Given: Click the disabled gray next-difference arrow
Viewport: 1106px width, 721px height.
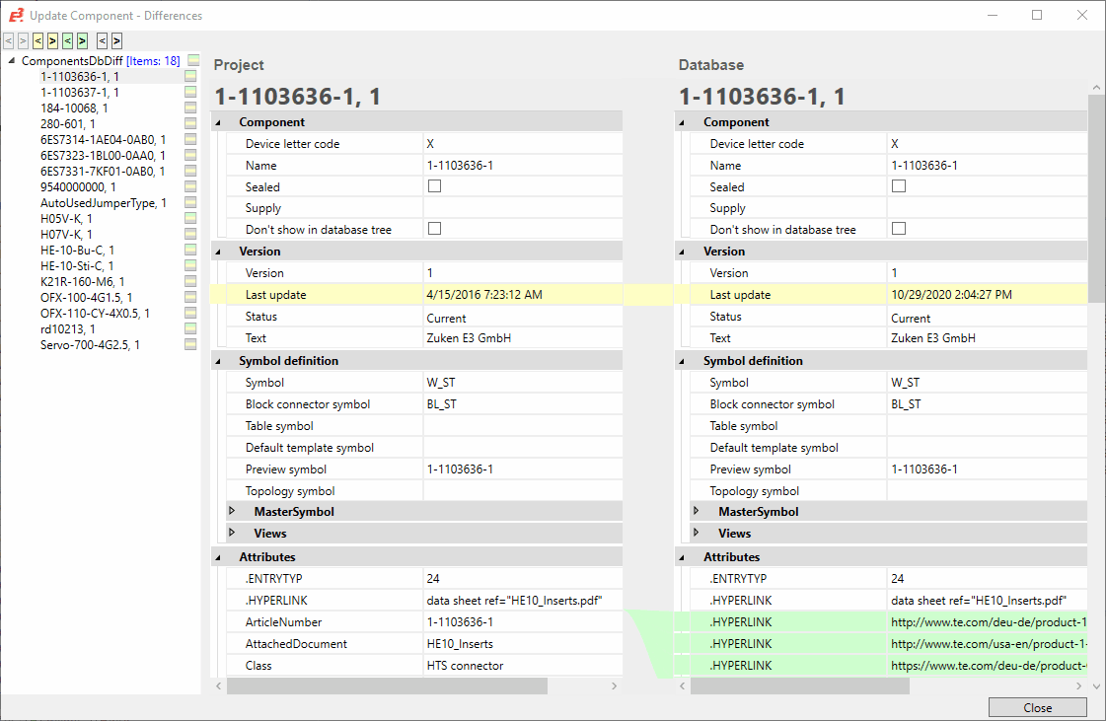Looking at the screenshot, I should tap(24, 41).
